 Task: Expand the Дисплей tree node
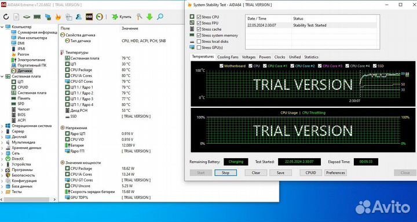point(2,137)
